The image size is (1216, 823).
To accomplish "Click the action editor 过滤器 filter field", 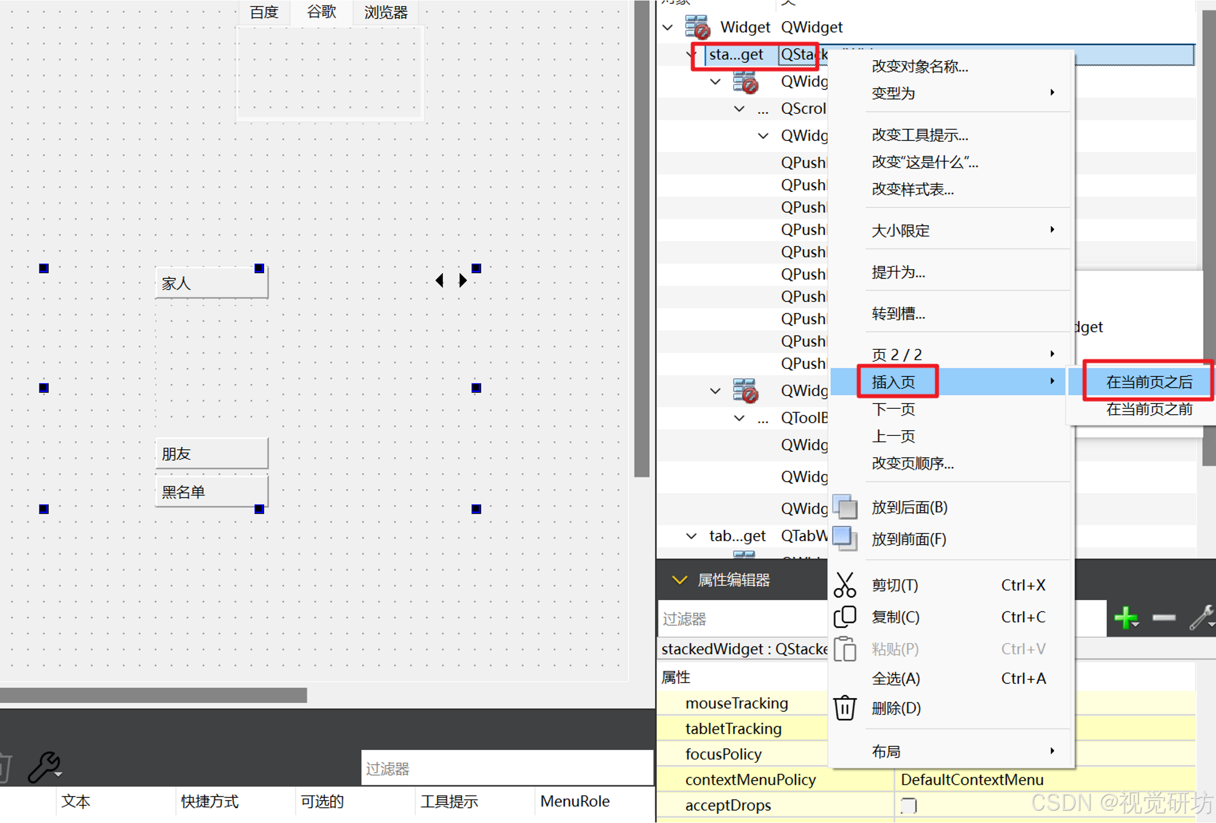I will [506, 768].
